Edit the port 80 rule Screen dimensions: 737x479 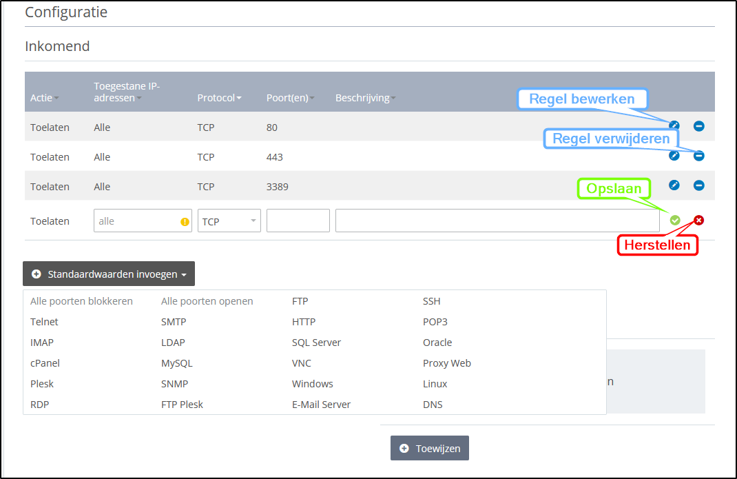click(x=674, y=126)
